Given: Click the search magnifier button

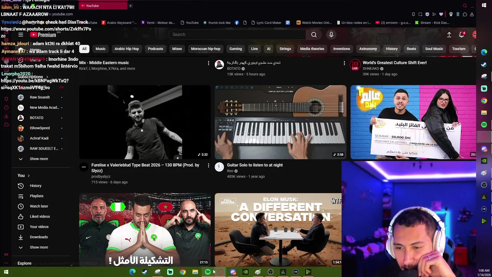Looking at the screenshot, I should [x=314, y=35].
